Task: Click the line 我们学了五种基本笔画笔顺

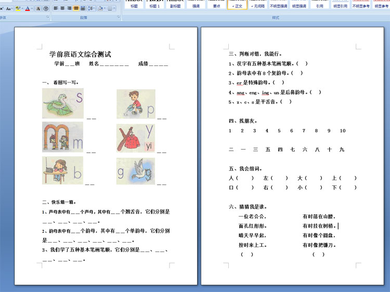Action: click(105, 250)
